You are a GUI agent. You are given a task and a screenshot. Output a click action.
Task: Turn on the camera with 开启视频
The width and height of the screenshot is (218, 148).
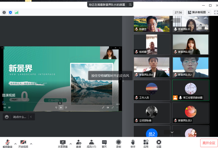point(23,142)
